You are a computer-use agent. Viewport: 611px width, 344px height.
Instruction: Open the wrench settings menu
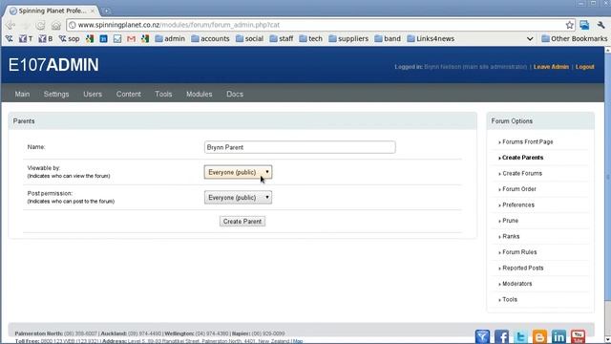600,25
